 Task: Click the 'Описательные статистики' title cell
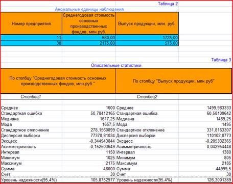pos(116,65)
